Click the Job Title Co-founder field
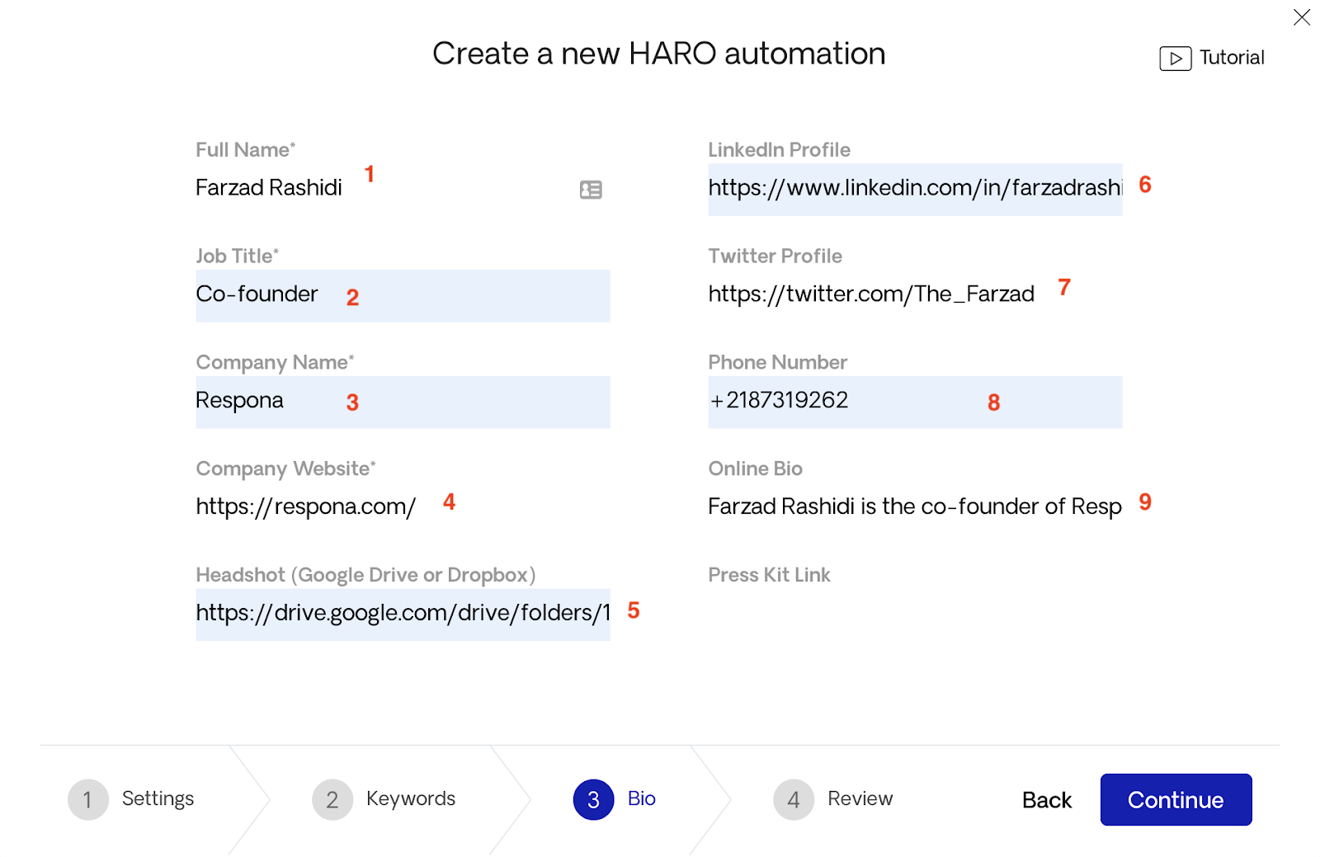Image resolution: width=1320 pixels, height=857 pixels. point(403,295)
